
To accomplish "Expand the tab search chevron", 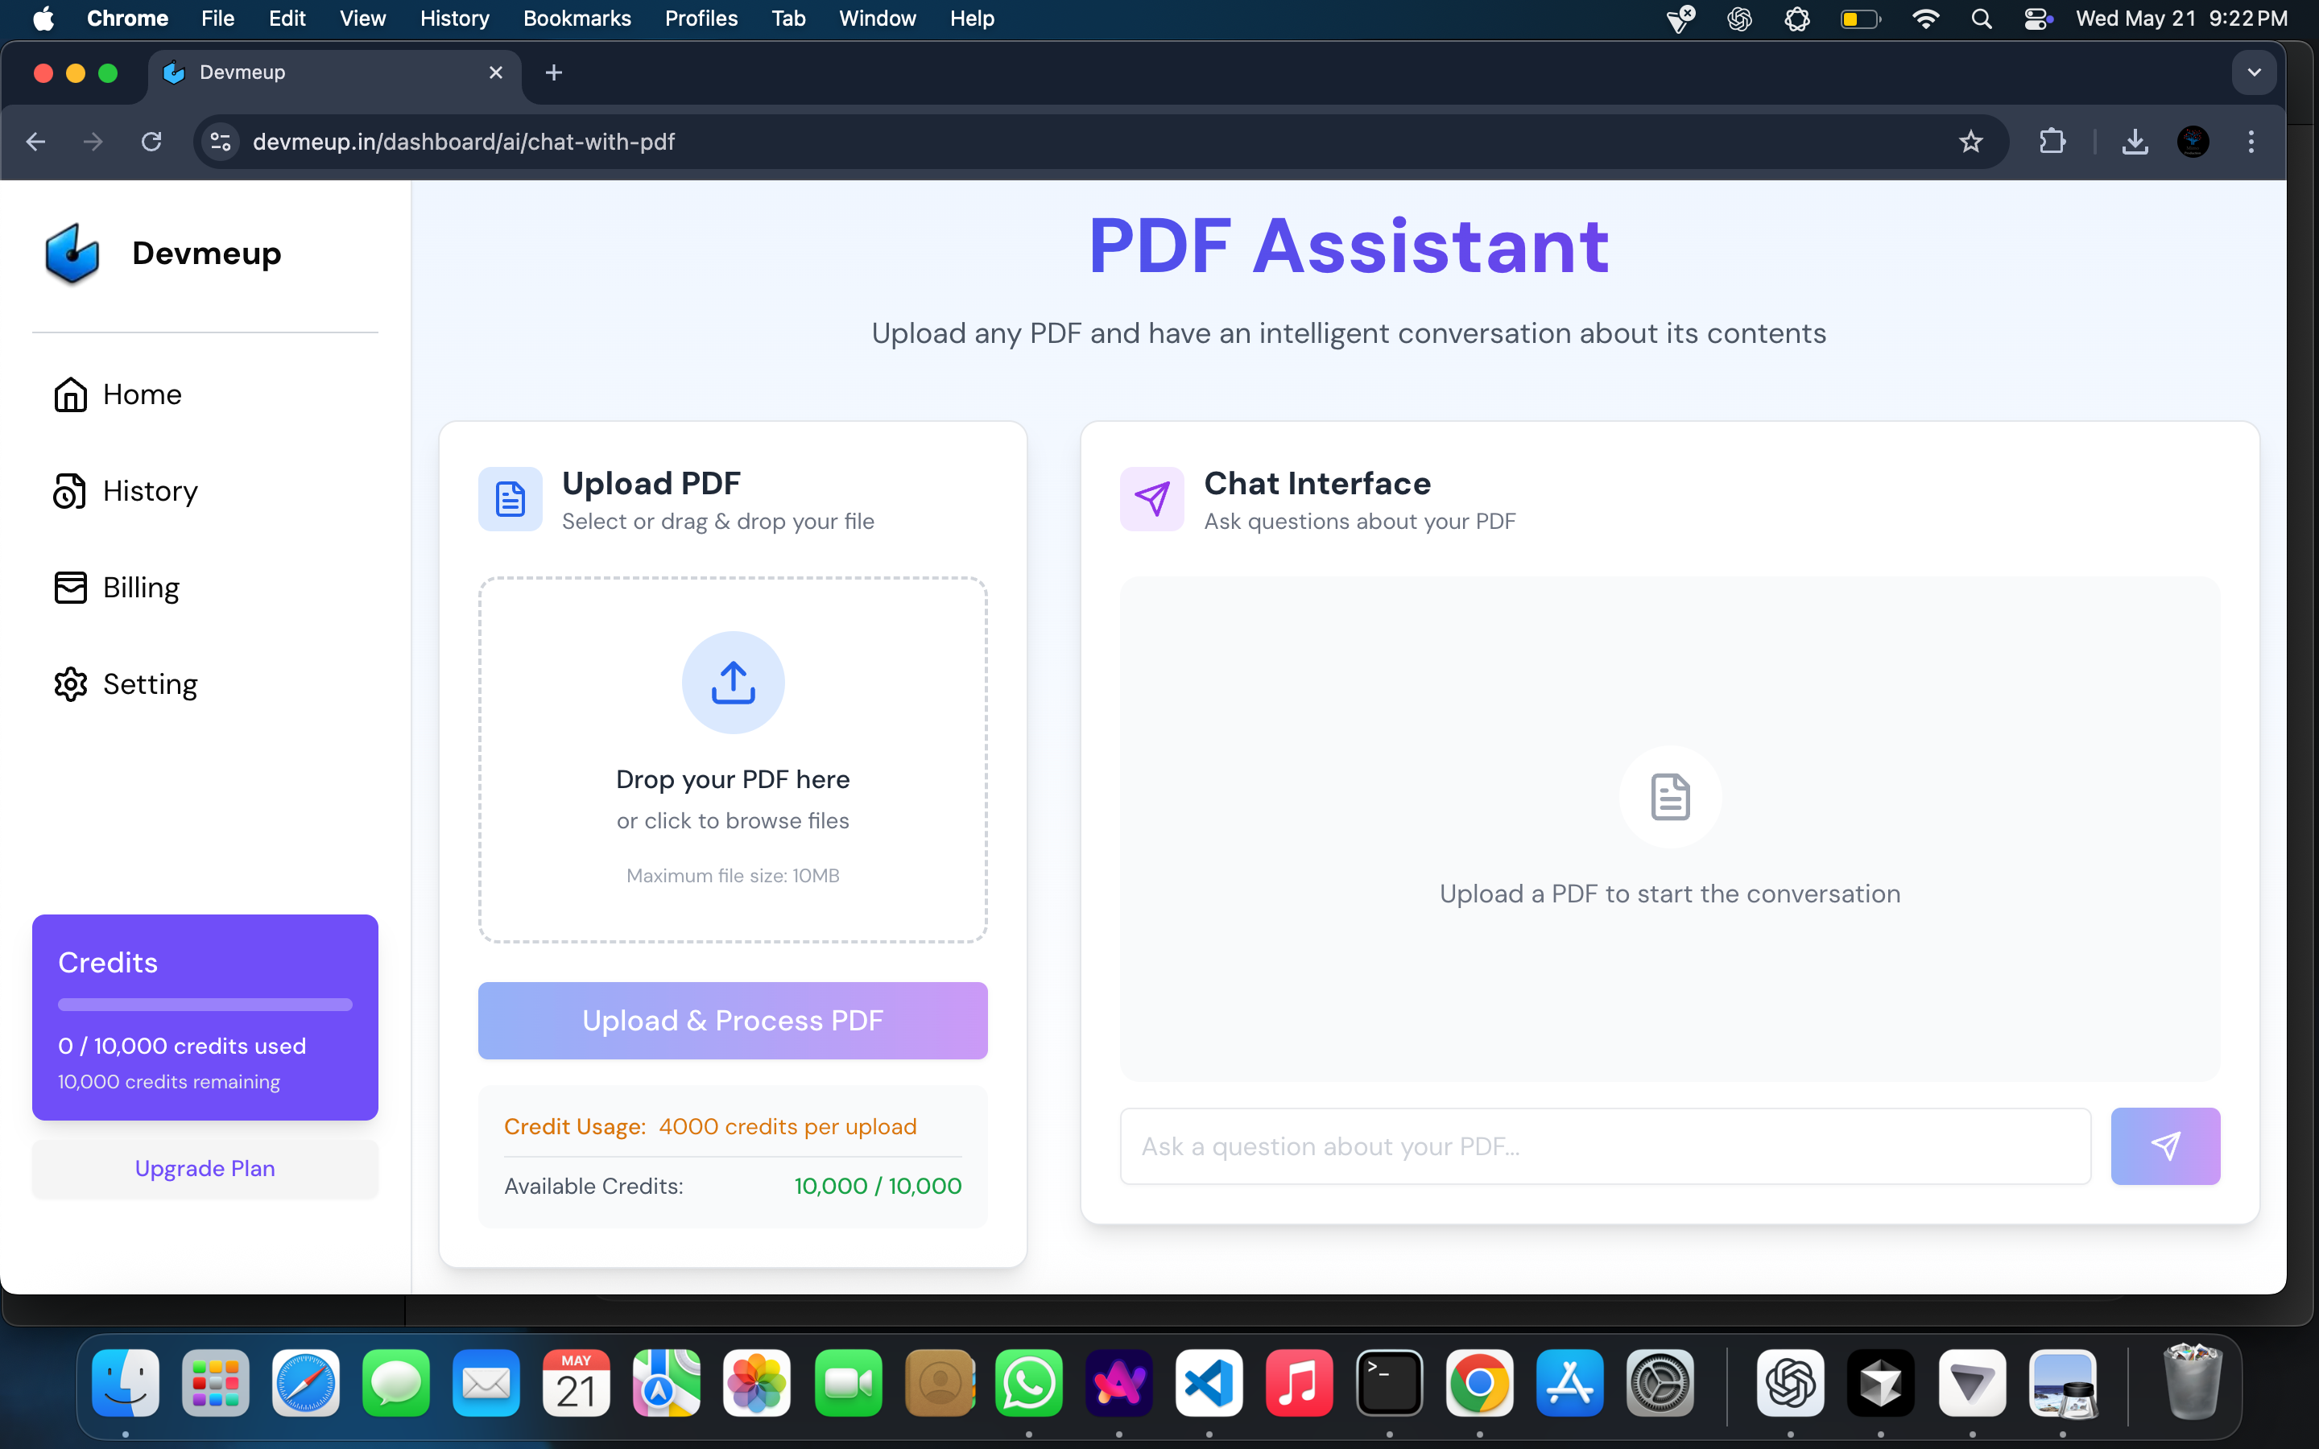I will [x=2254, y=72].
